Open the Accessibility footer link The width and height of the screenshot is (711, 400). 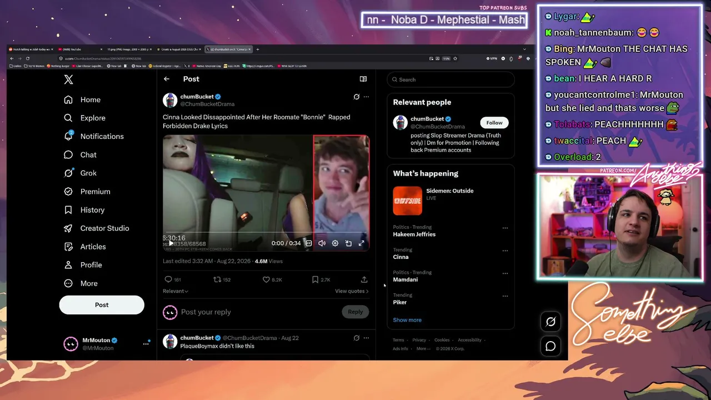(470, 340)
